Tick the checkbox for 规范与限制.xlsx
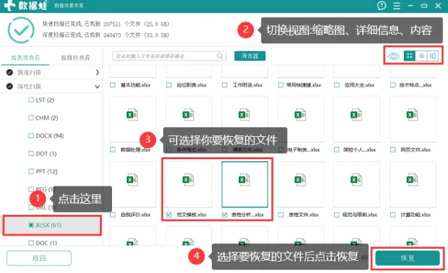 [x=337, y=215]
